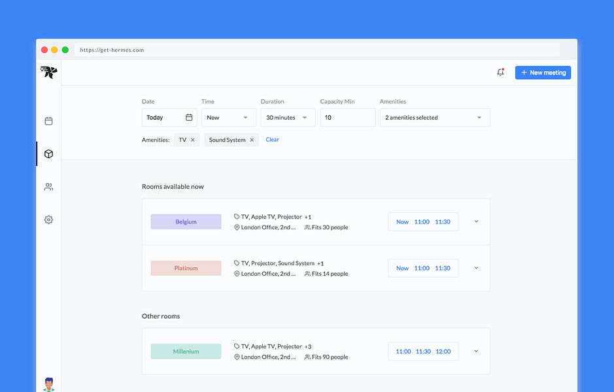
Task: Click the plus icon in New meeting
Action: click(524, 73)
